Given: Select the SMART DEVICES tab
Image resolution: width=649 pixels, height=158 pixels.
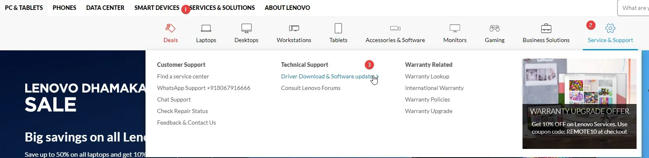Looking at the screenshot, I should 157,8.
